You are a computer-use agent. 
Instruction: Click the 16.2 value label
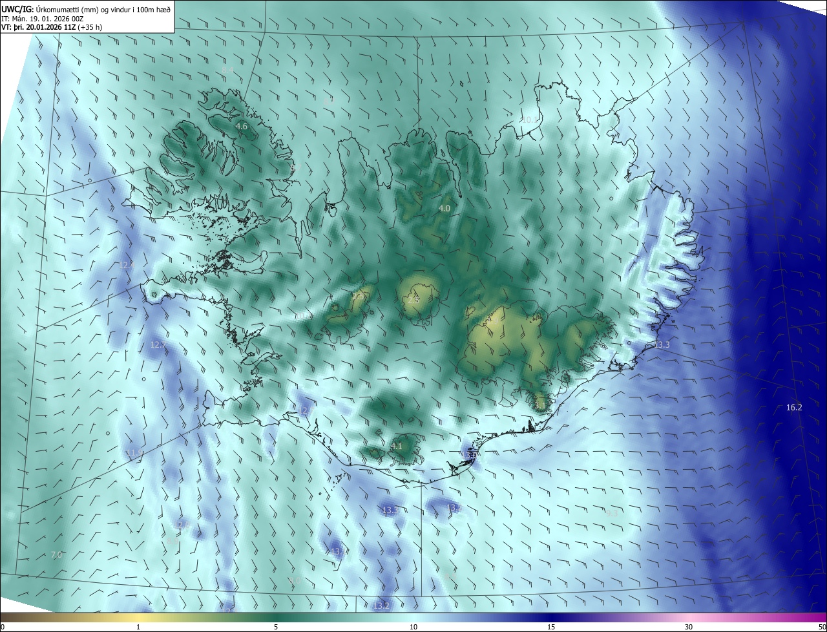(x=794, y=407)
